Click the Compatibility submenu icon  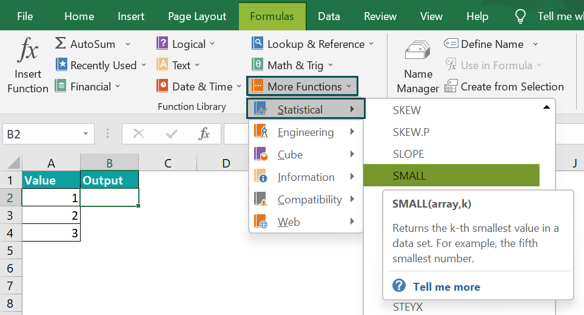pos(261,199)
